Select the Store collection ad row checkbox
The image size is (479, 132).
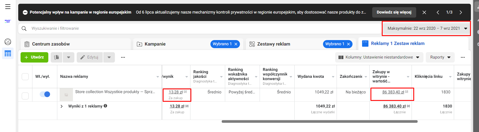(x=25, y=96)
